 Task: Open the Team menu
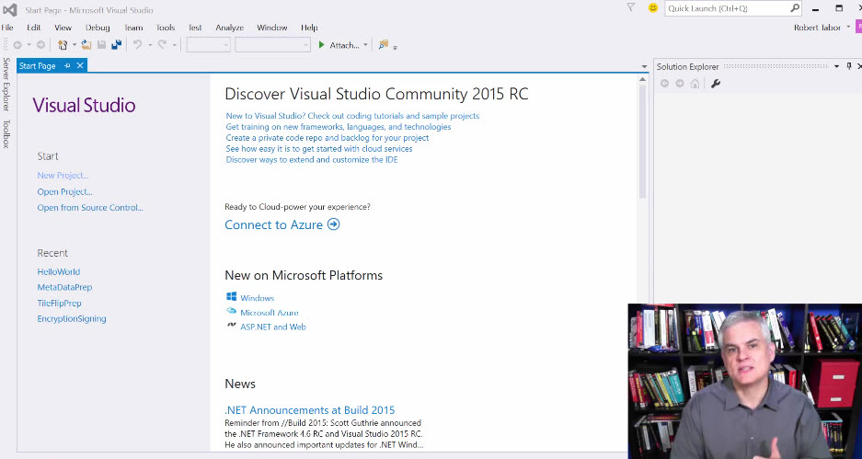(x=133, y=28)
